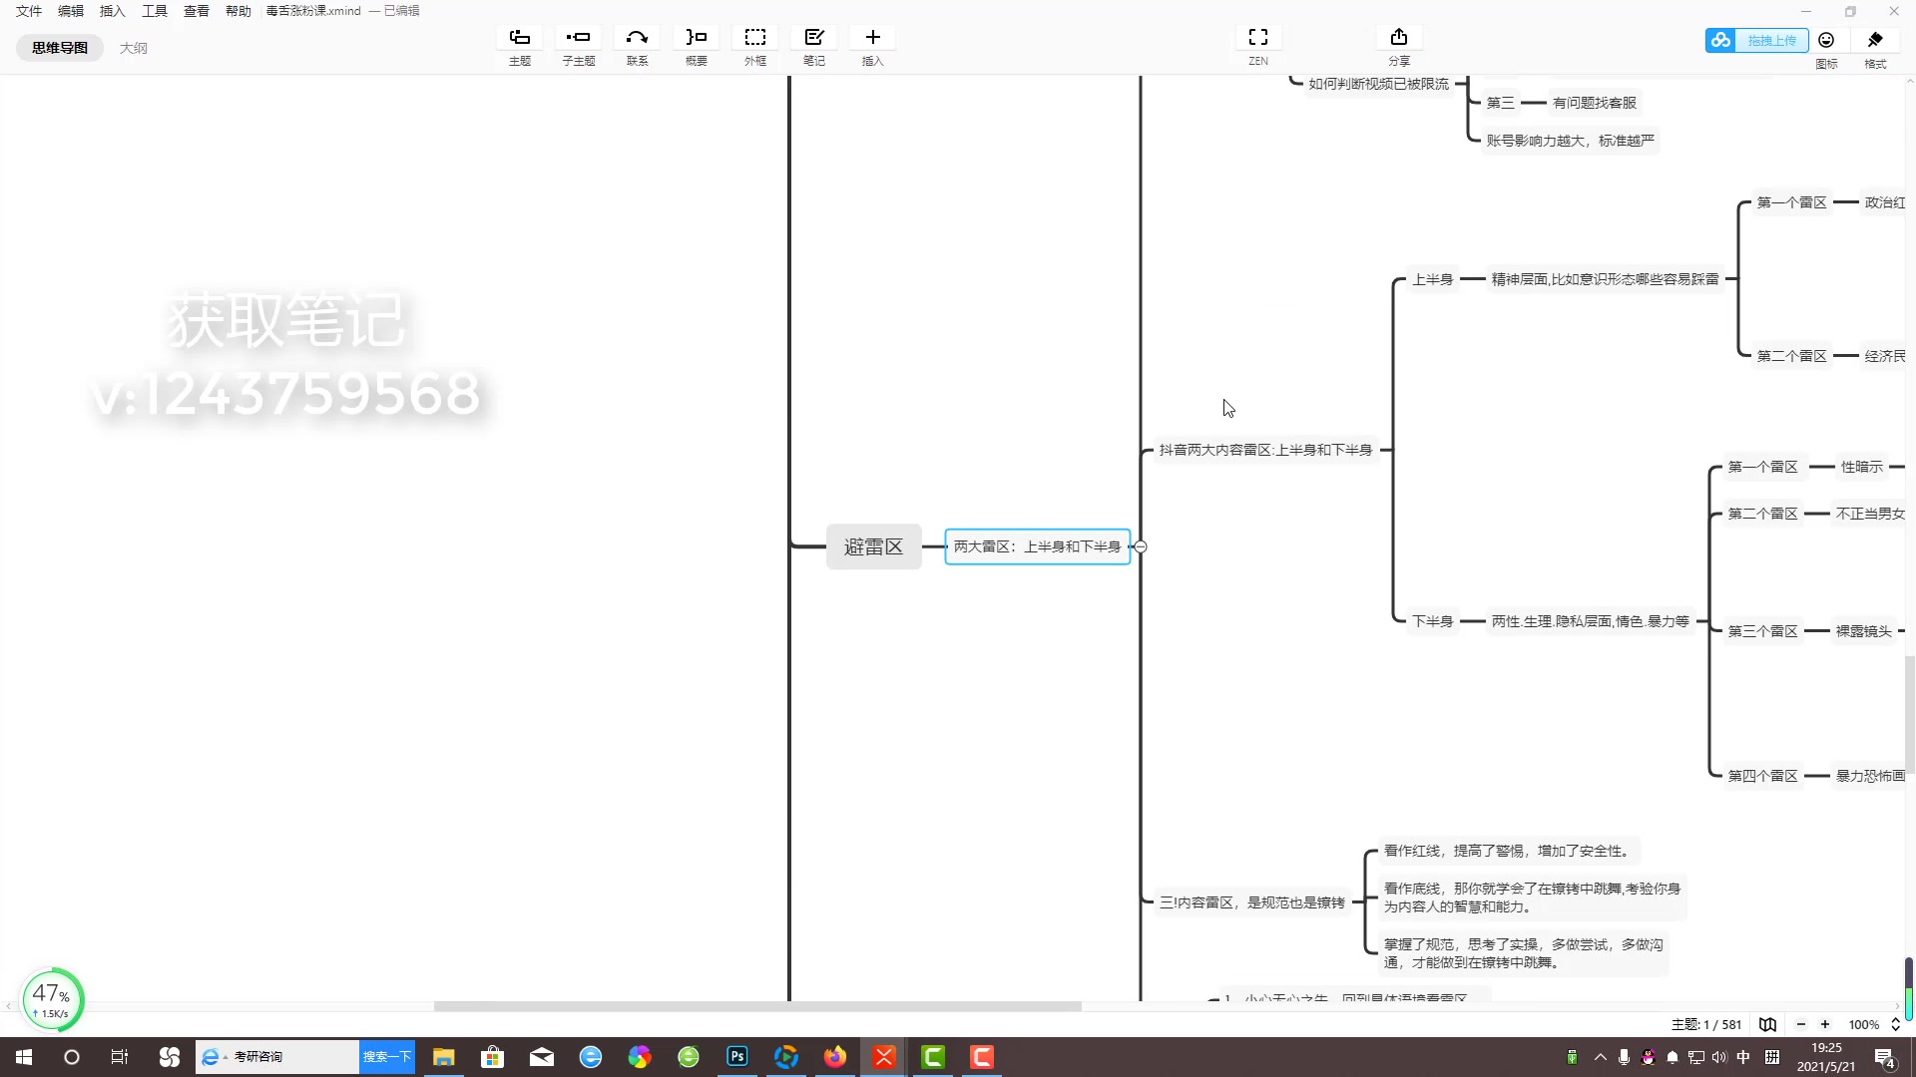1916x1077 pixels.
Task: Open the 编辑 menu
Action: pyautogui.click(x=71, y=11)
